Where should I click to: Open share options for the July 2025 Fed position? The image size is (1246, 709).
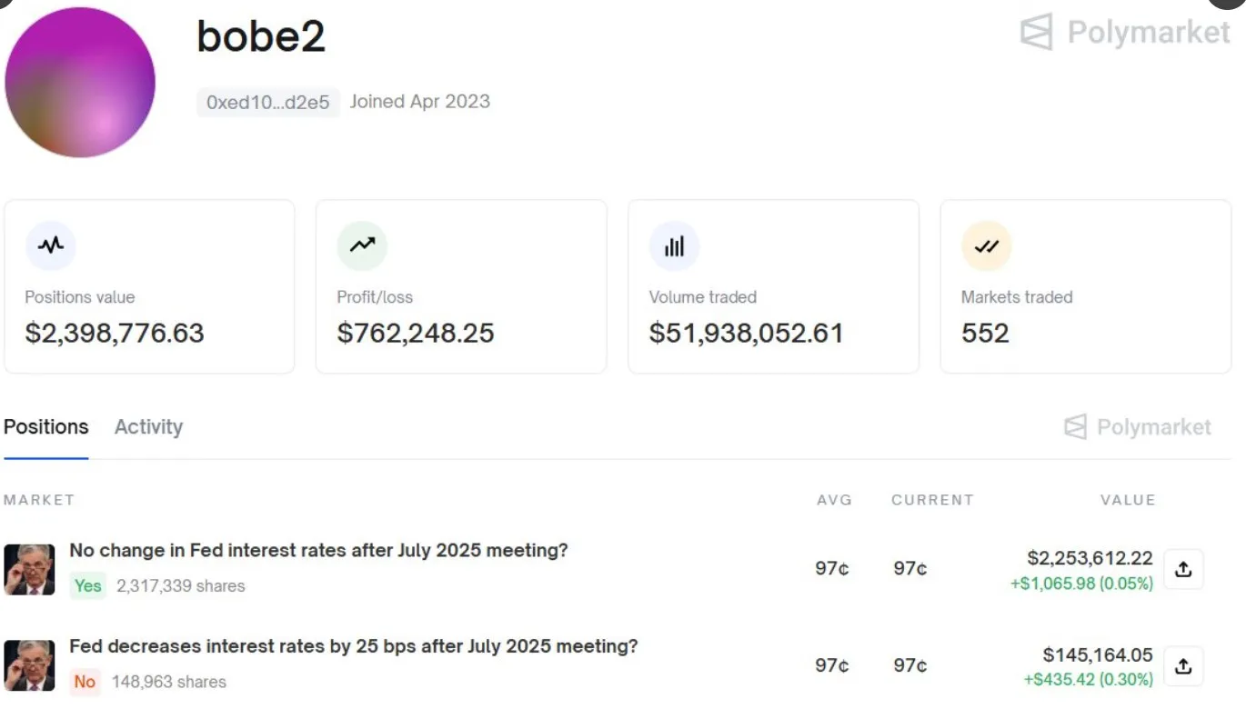point(1183,568)
